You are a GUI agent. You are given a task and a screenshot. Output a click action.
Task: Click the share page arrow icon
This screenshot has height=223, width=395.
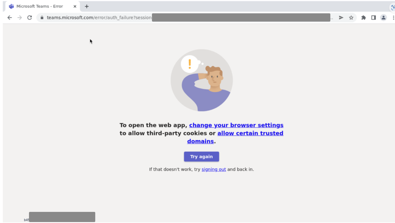click(x=341, y=18)
